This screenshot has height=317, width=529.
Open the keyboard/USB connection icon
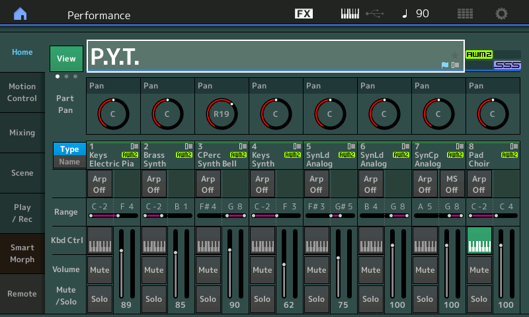pos(361,14)
